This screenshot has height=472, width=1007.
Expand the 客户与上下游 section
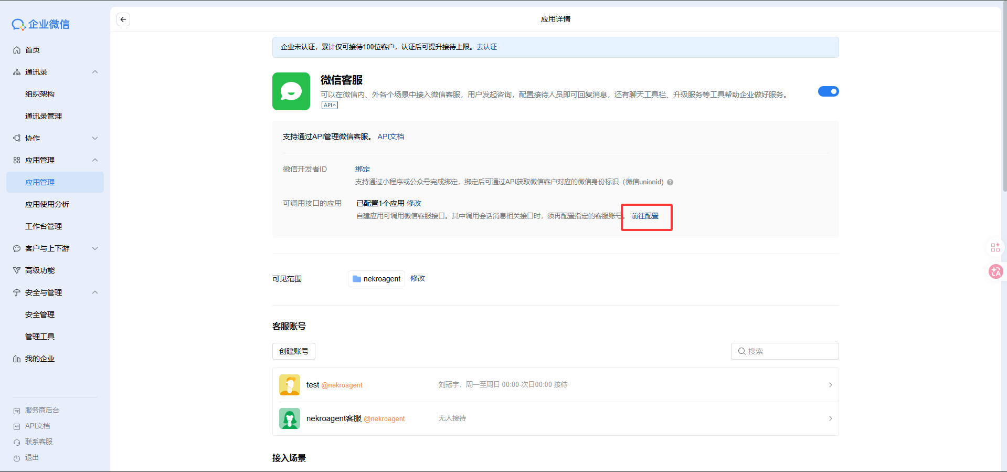(x=95, y=248)
